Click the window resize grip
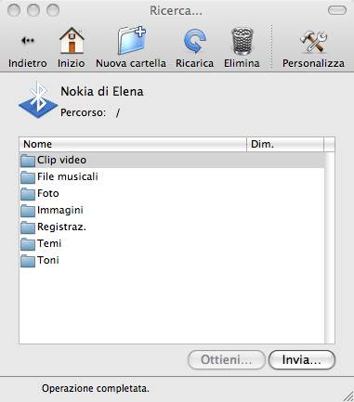The image size is (354, 402). pos(347,396)
